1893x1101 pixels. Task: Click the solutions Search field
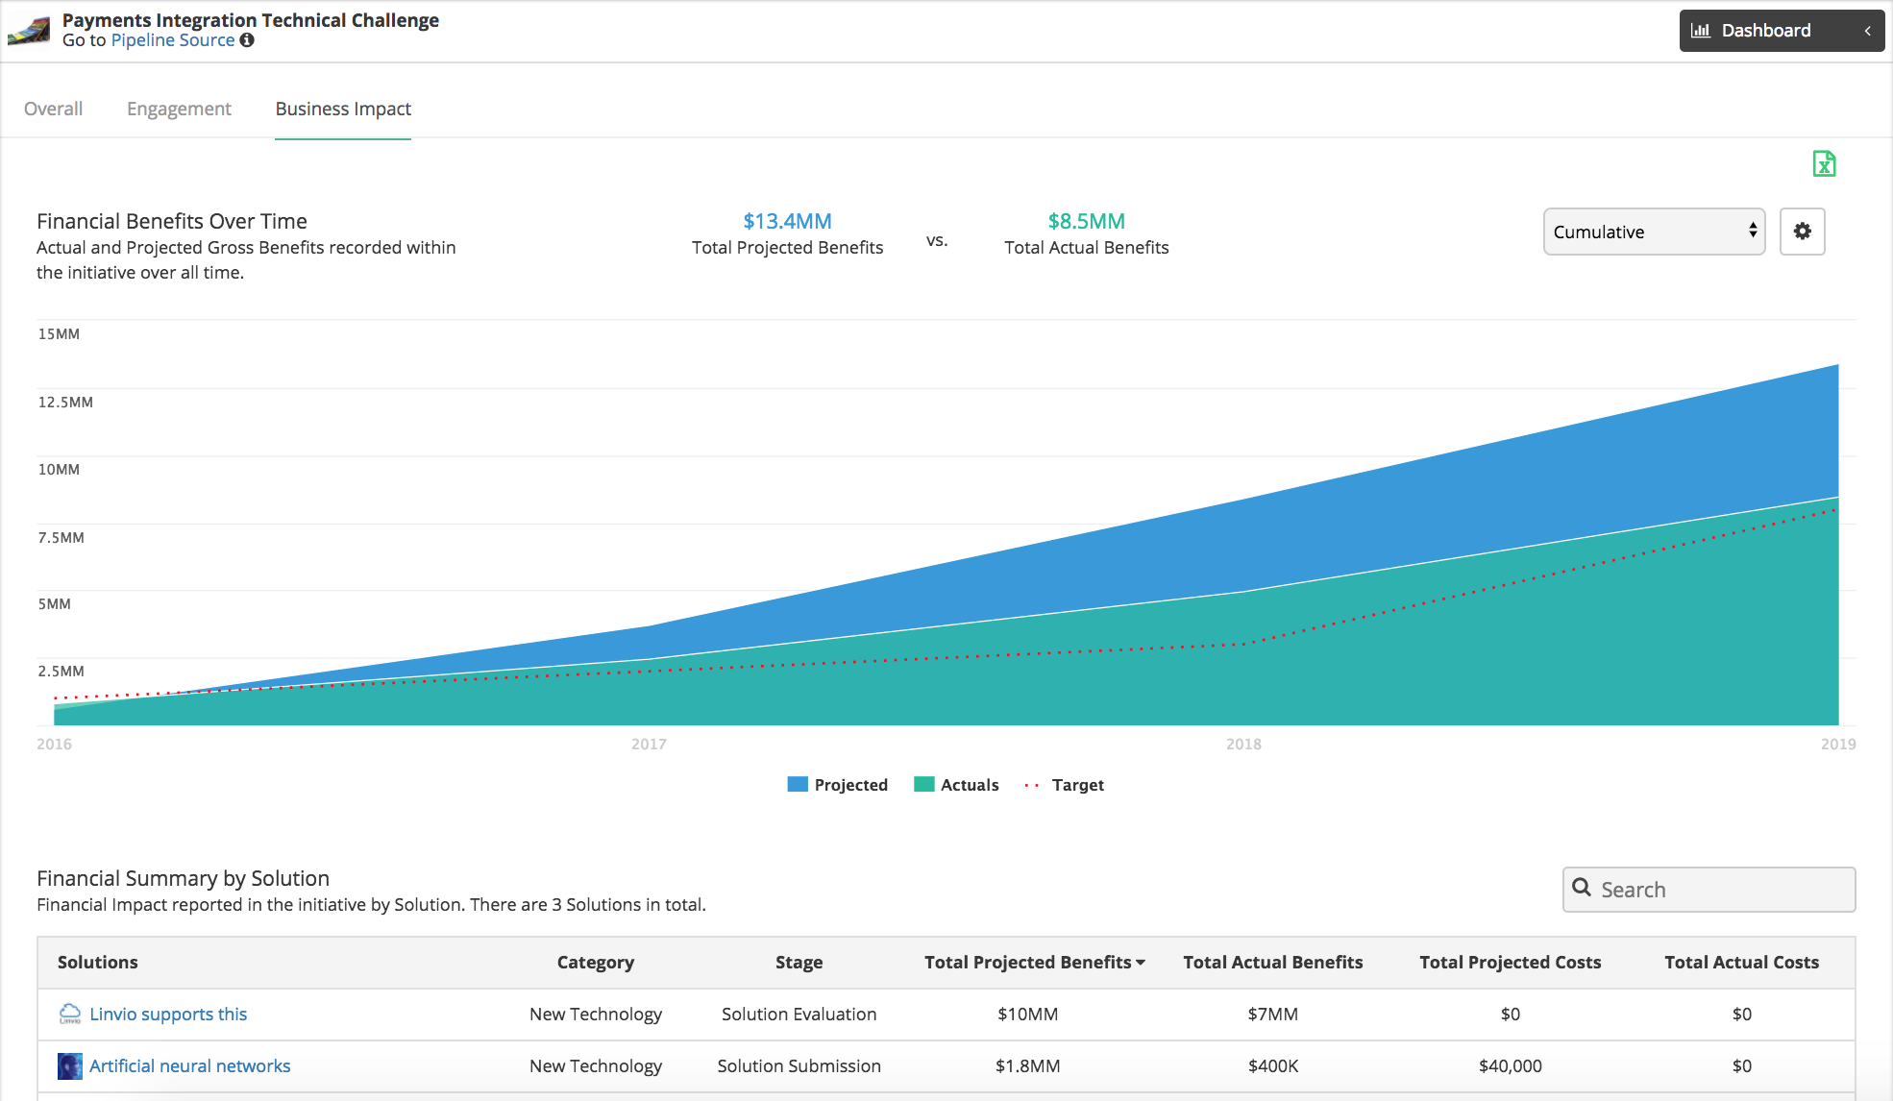click(1709, 890)
